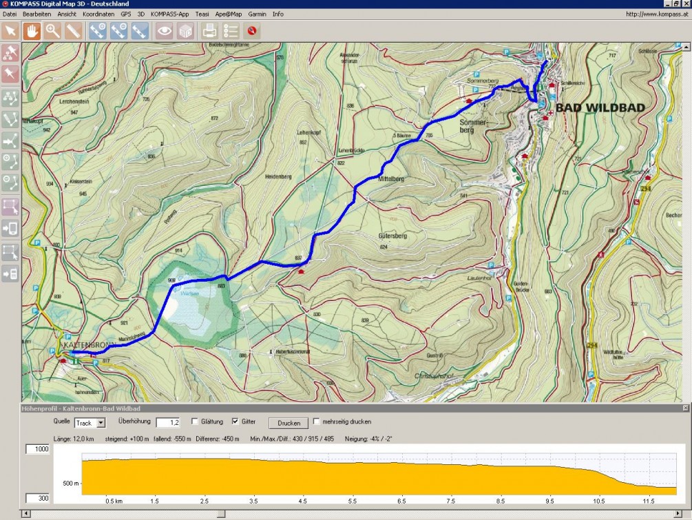Click the red compass icon

point(252,31)
